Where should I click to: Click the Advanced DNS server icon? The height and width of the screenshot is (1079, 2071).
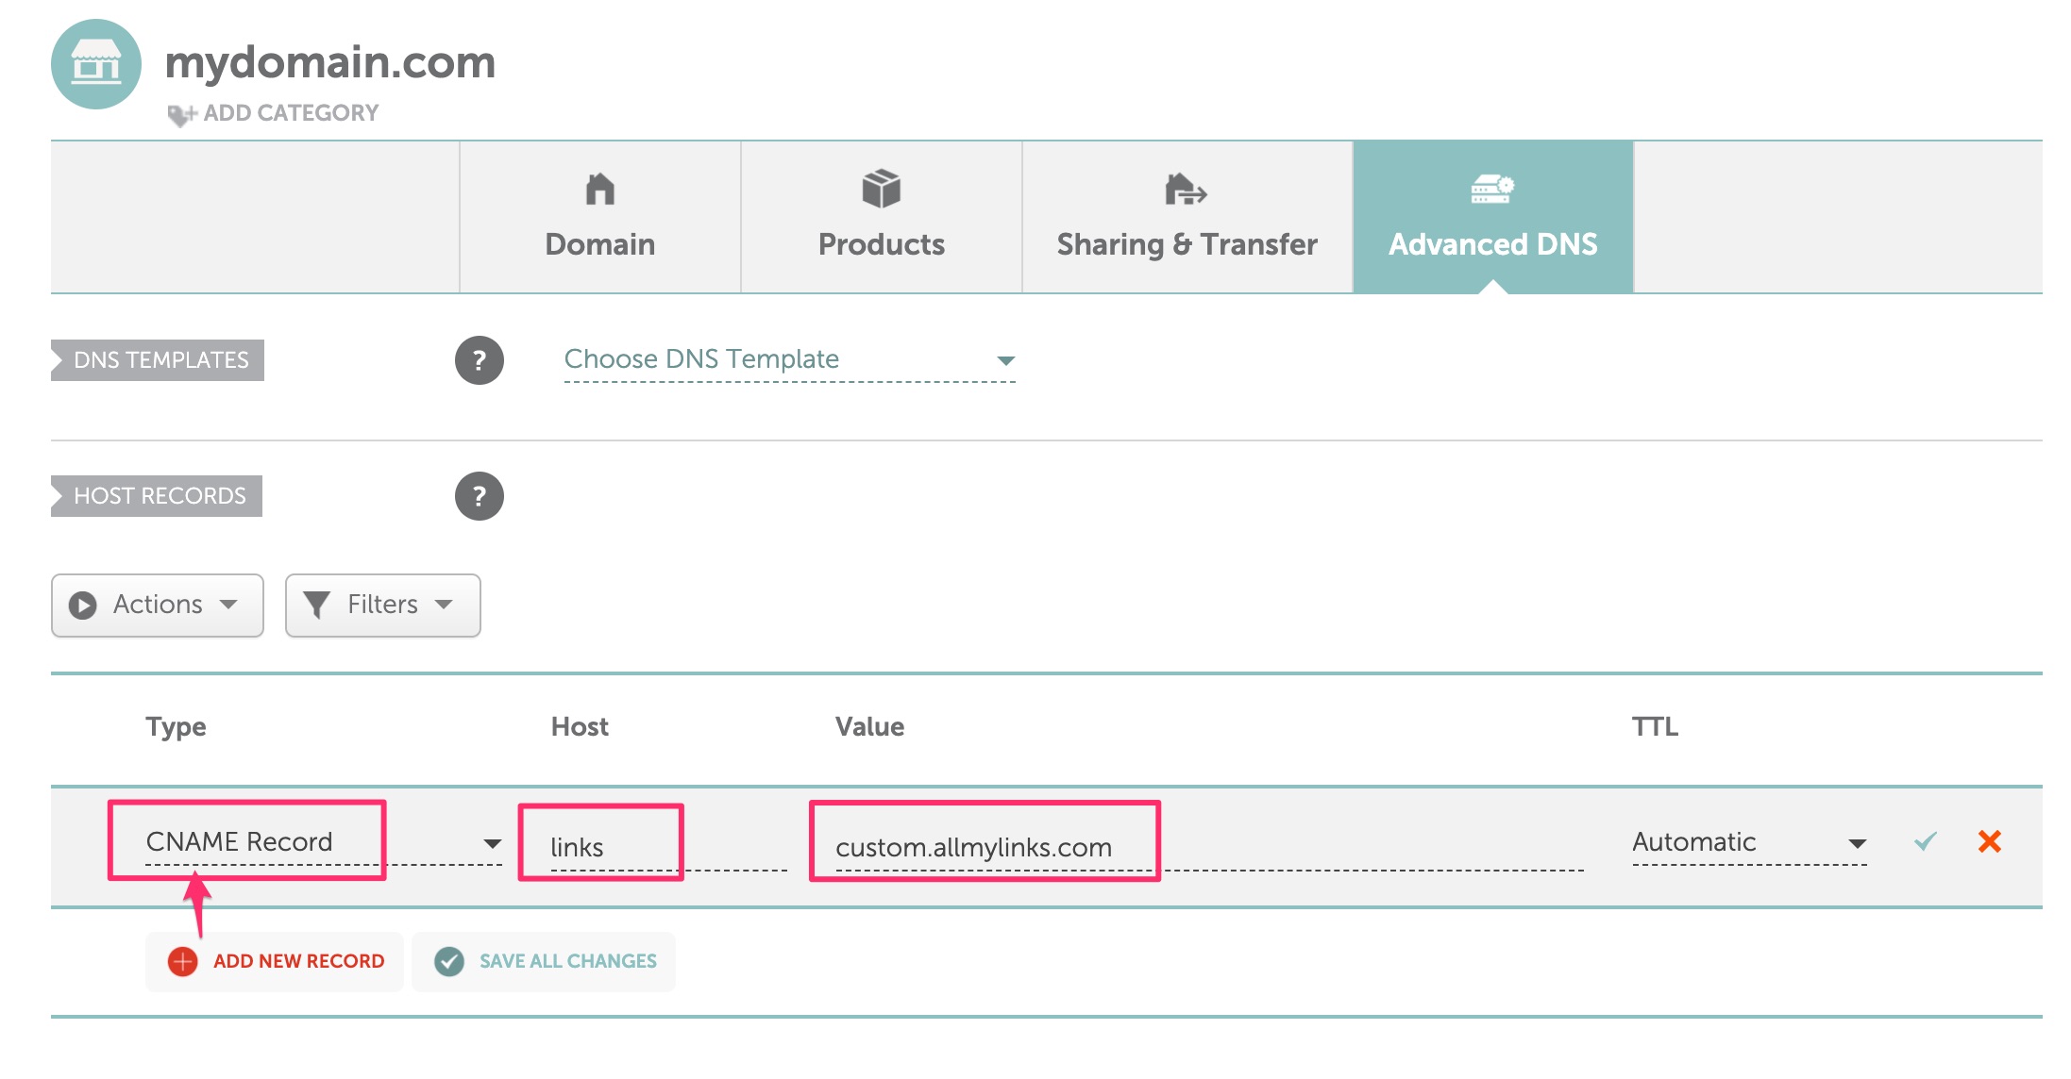[x=1492, y=190]
